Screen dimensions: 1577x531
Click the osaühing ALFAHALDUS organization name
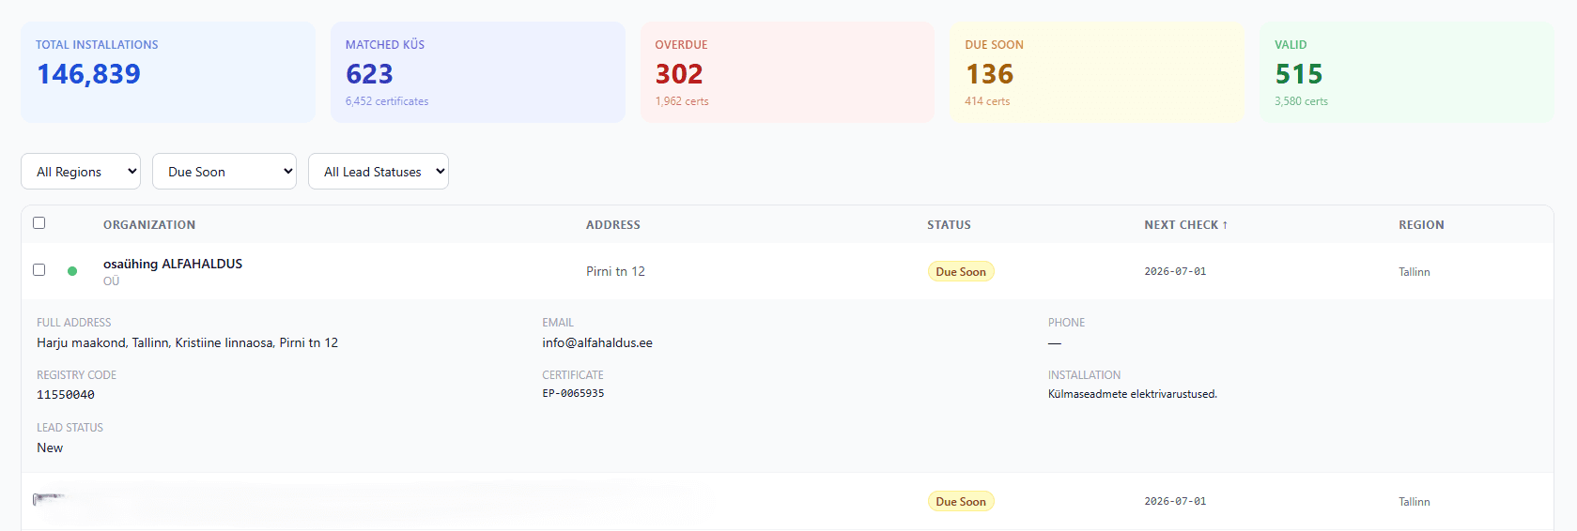(173, 265)
